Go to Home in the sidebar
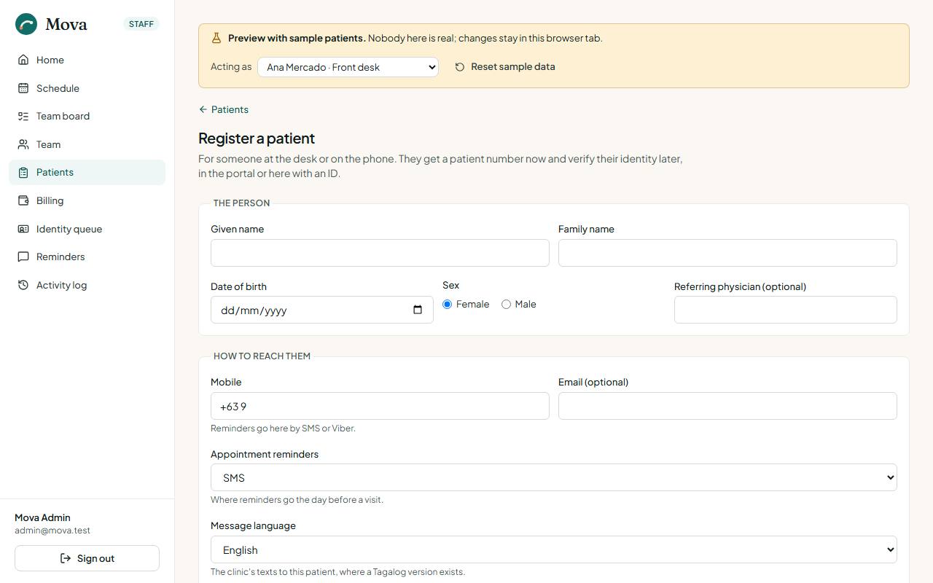Viewport: 933px width, 583px height. coord(87,60)
